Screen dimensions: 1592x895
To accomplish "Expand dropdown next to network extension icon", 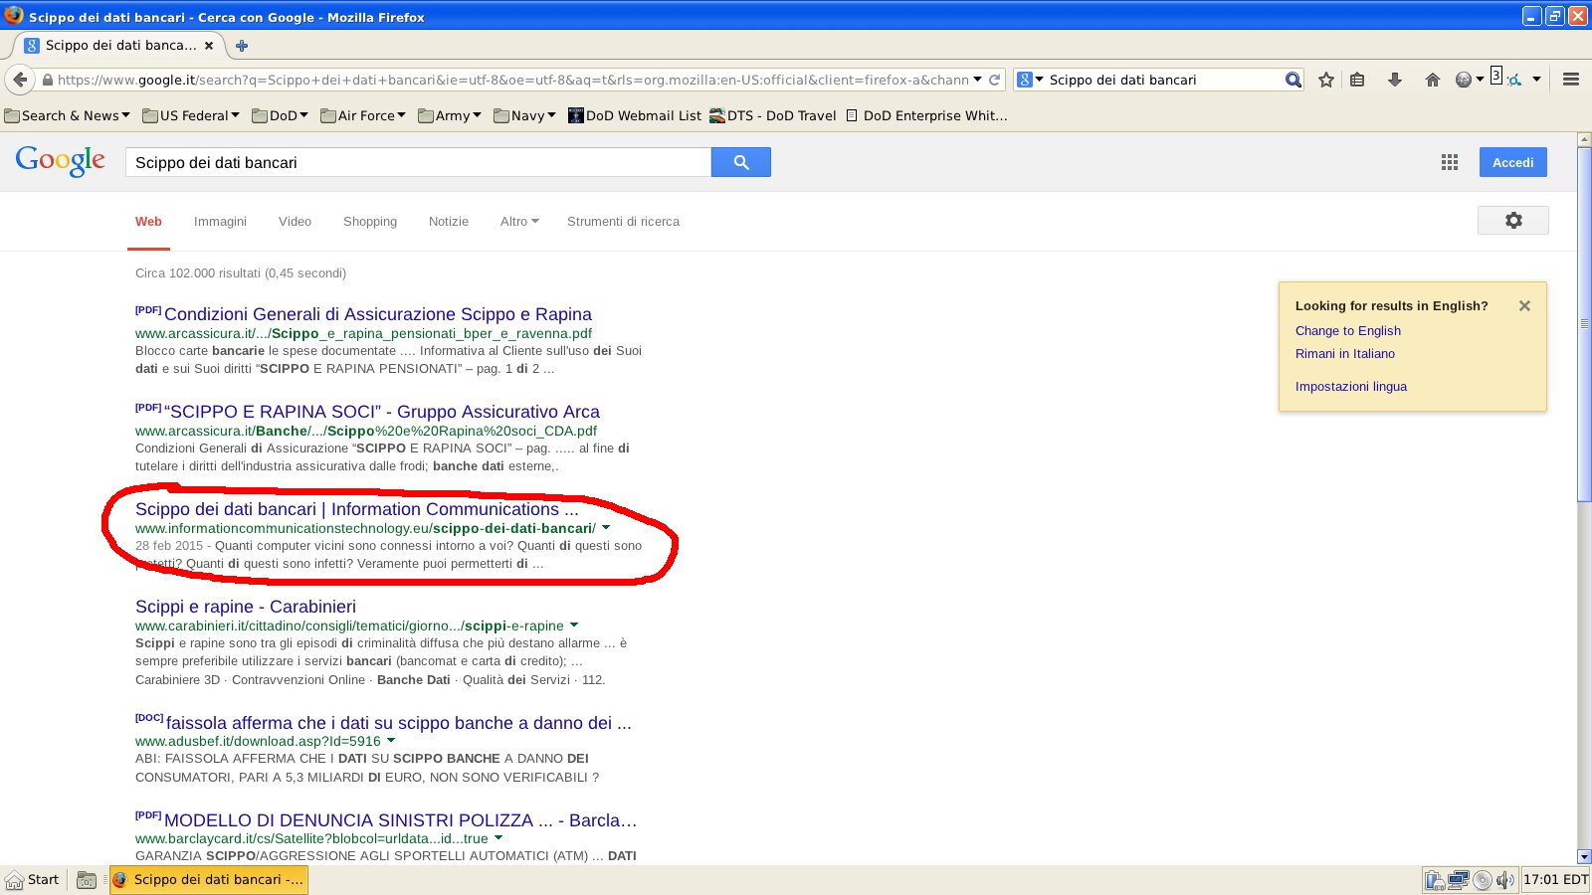I will pos(1536,80).
